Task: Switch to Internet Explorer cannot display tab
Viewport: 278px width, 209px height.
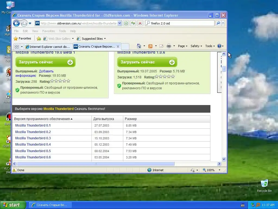Action: (48, 47)
